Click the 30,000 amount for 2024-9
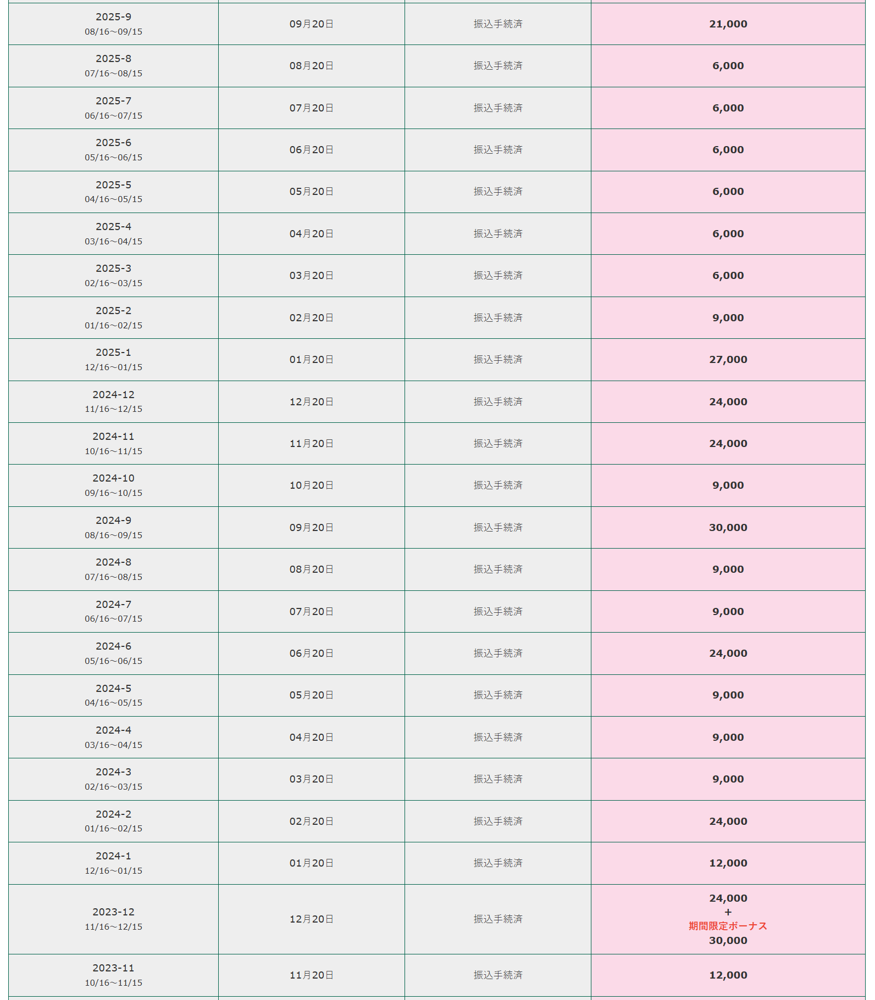This screenshot has height=1000, width=875. pos(728,528)
